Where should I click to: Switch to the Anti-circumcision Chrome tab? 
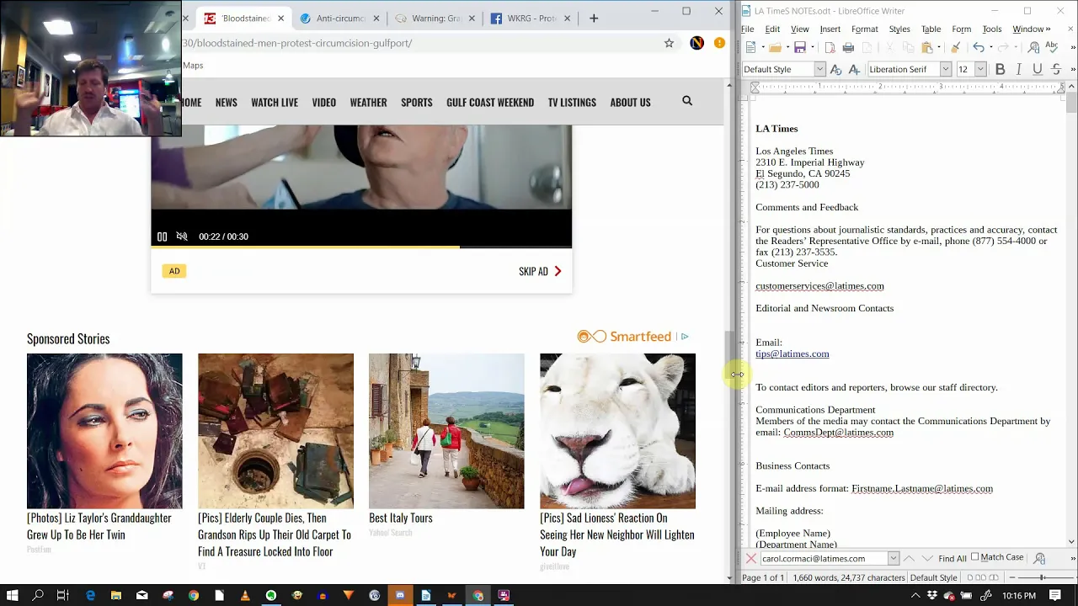pos(340,19)
